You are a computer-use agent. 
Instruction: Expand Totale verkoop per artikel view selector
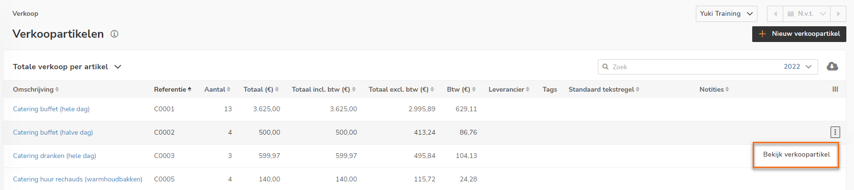[x=67, y=67]
